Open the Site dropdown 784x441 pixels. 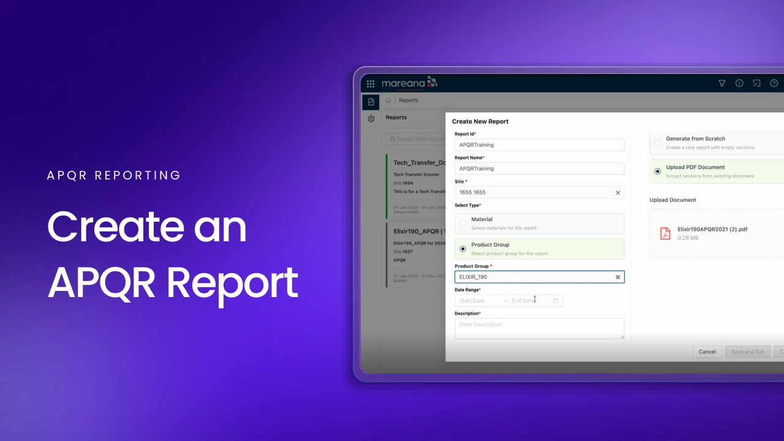tap(539, 192)
